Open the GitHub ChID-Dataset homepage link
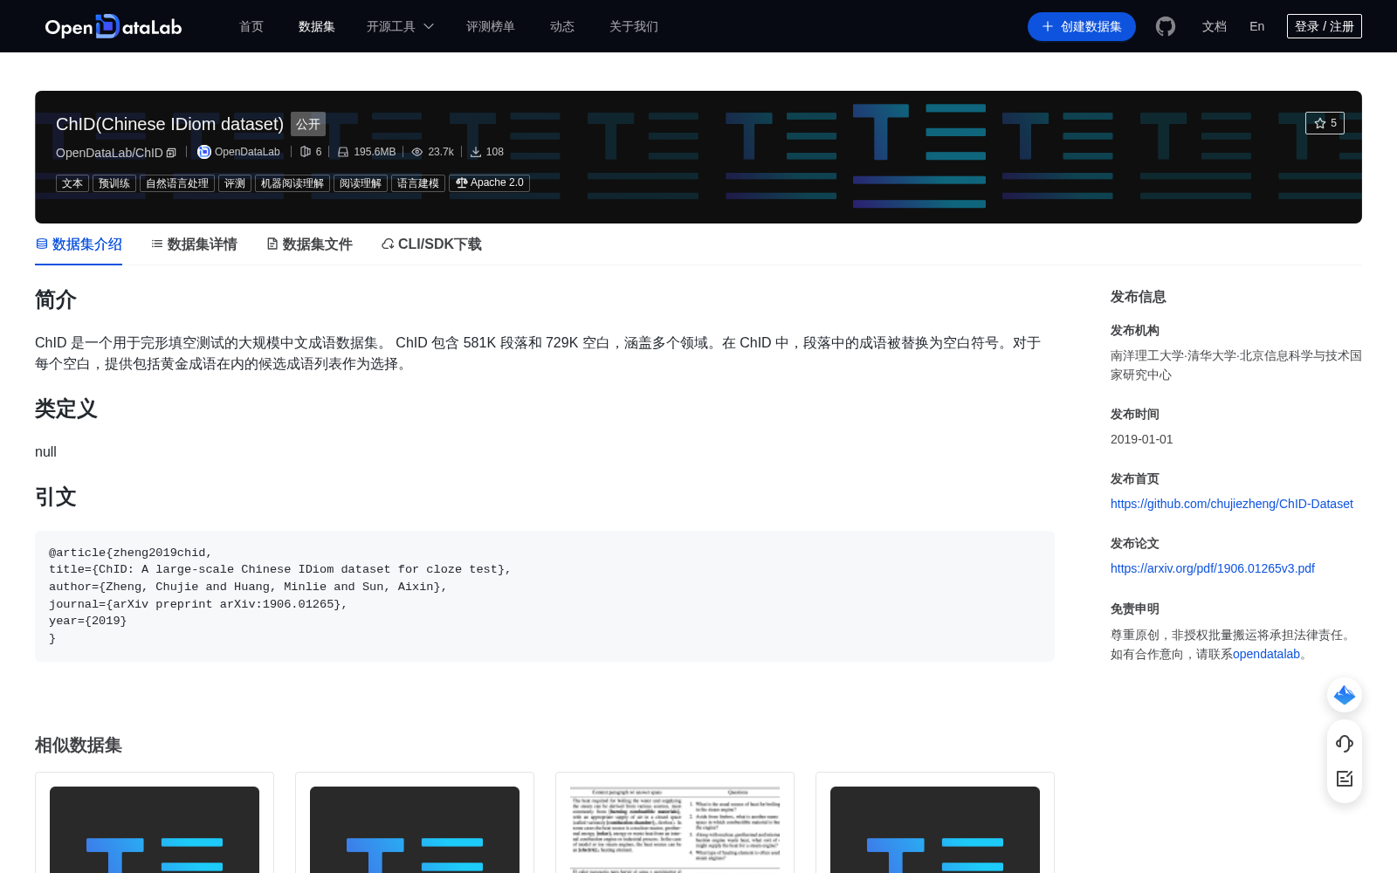The width and height of the screenshot is (1397, 873). point(1232,504)
